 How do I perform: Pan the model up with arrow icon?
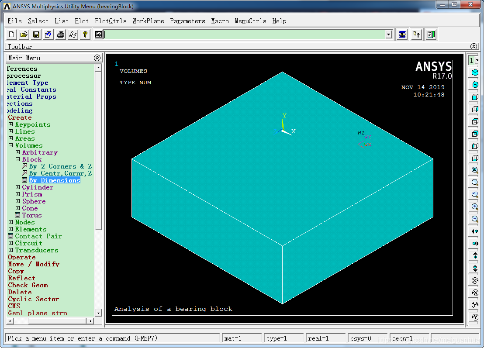[x=475, y=255]
